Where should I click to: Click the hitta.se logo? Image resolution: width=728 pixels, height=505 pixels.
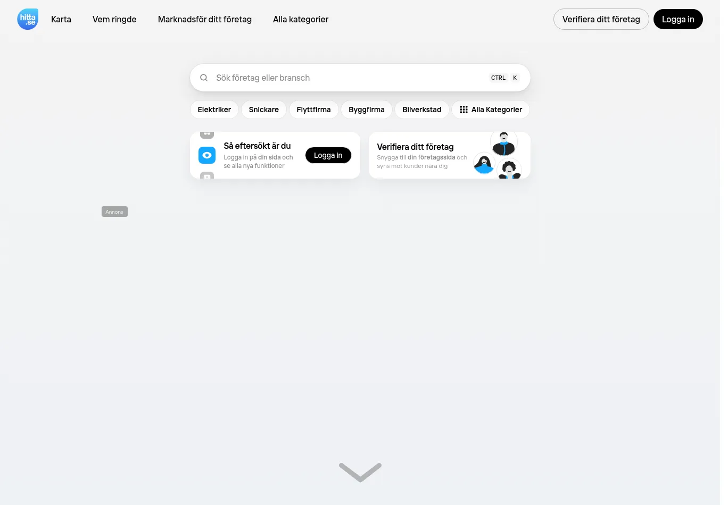(x=28, y=19)
